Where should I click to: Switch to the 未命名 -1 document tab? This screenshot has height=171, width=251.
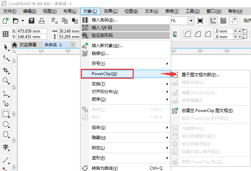pos(53,45)
